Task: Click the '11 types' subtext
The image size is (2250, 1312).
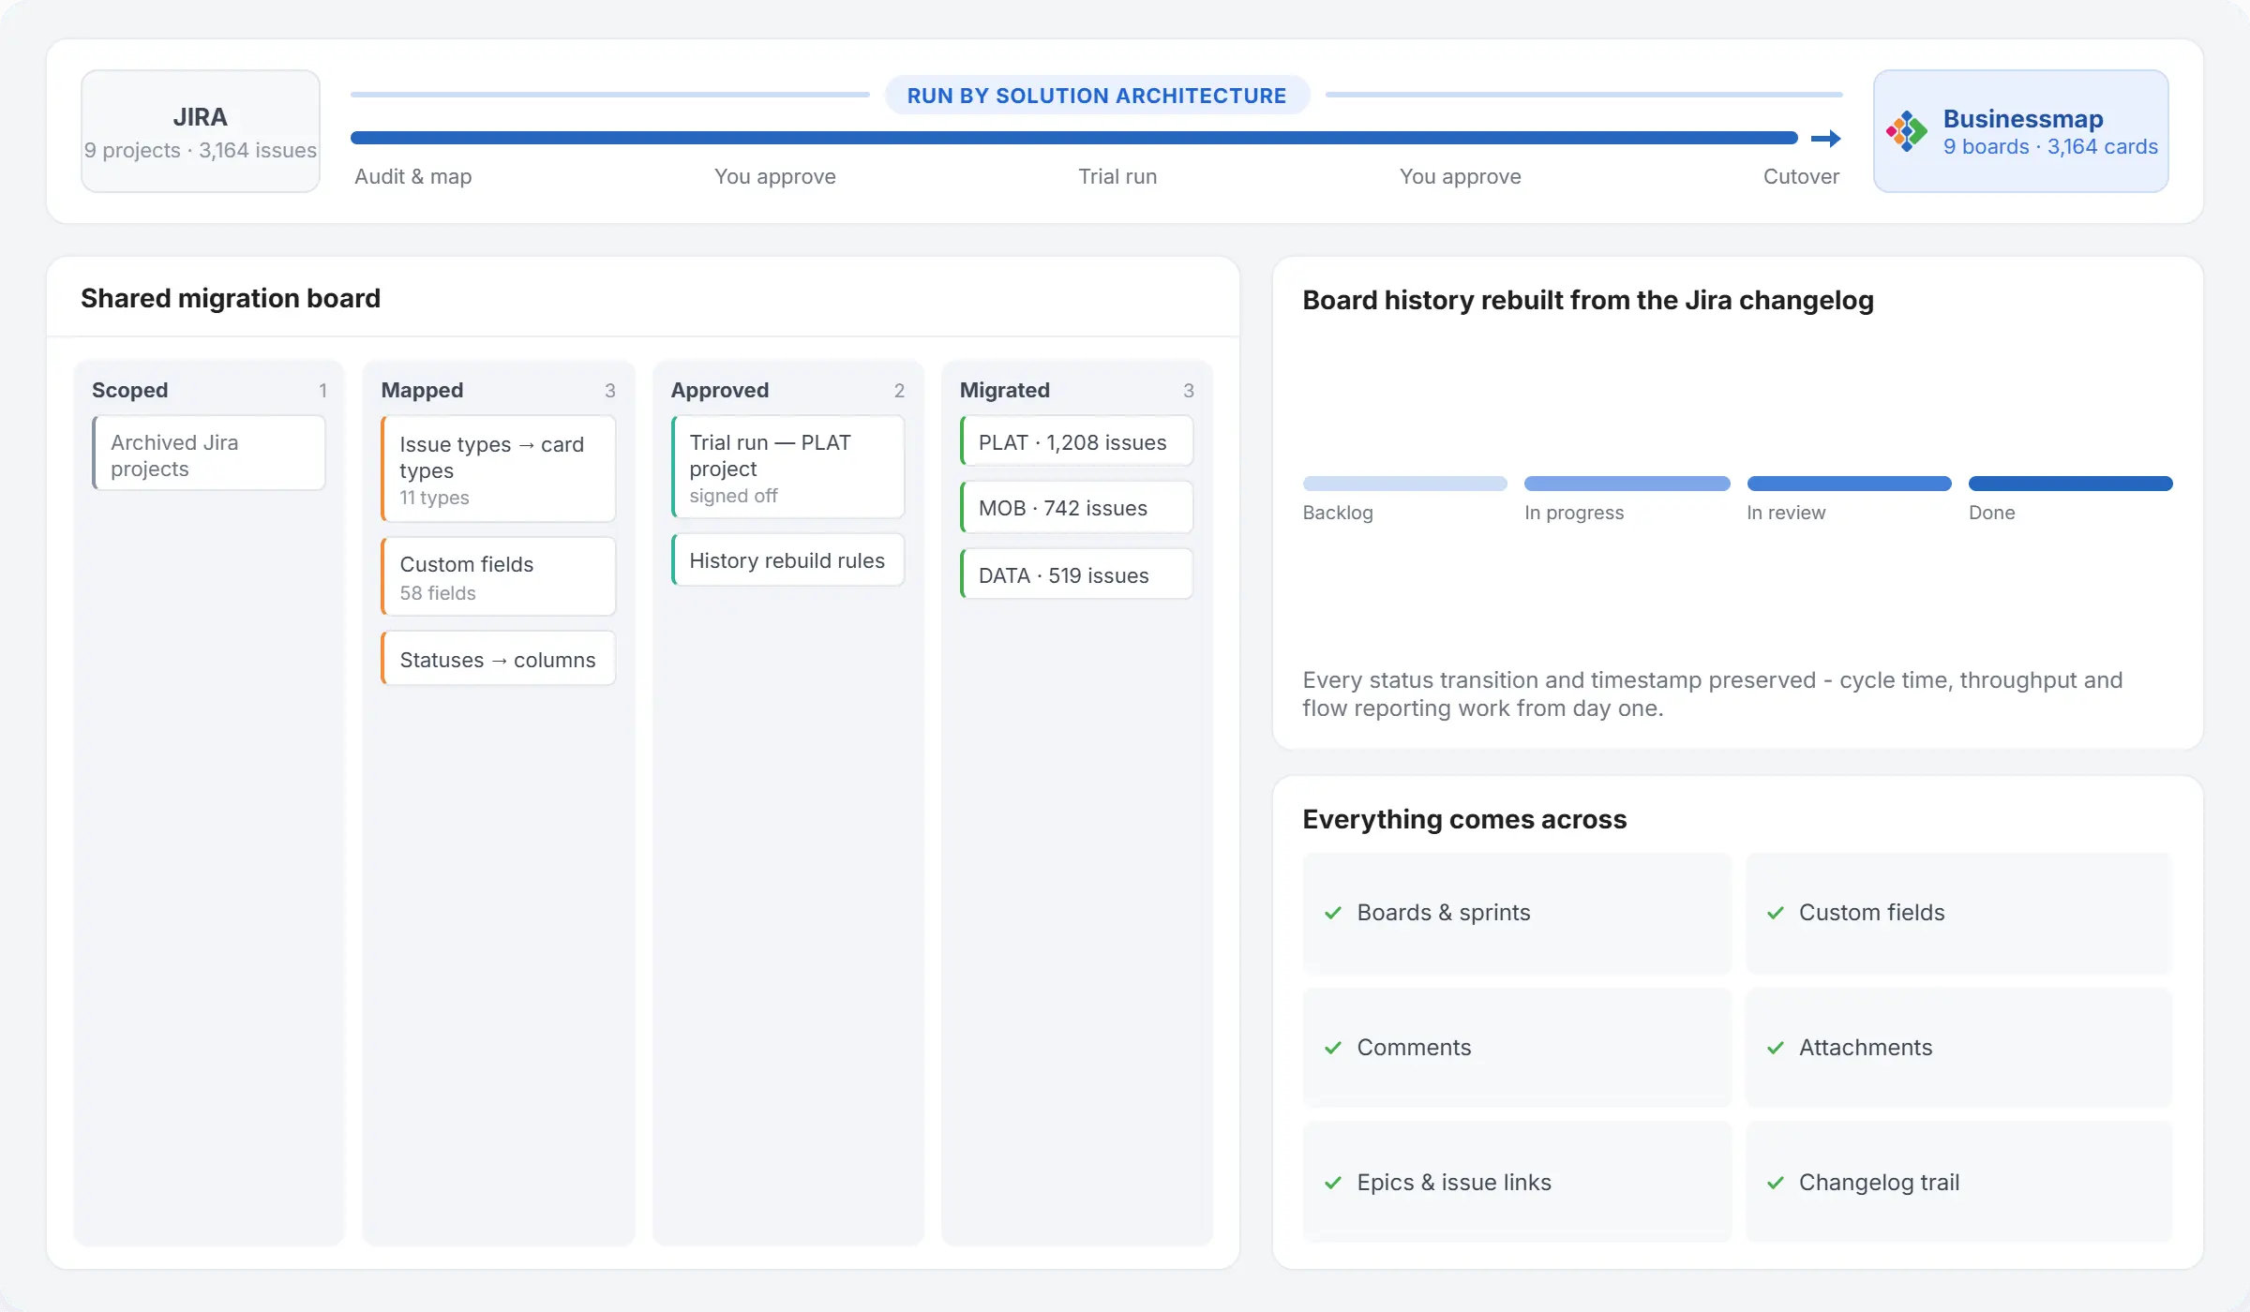Action: pos(434,498)
